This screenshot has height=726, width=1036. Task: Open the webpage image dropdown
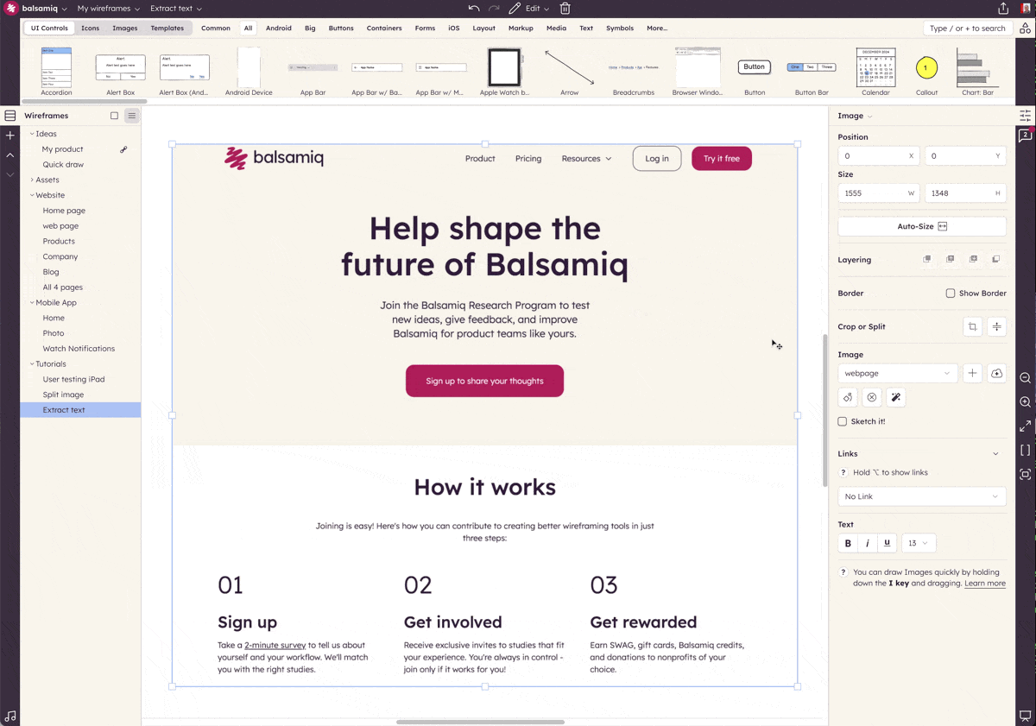click(x=897, y=373)
